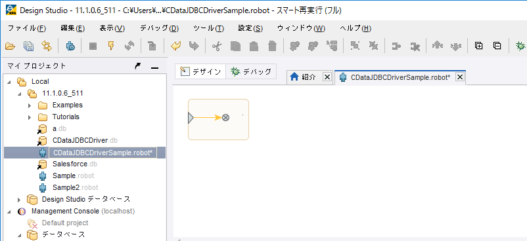The image size is (527, 241).
Task: Collapse the データベース tree node
Action: (x=20, y=234)
